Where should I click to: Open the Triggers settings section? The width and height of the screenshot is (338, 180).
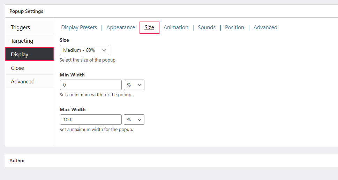(29, 27)
